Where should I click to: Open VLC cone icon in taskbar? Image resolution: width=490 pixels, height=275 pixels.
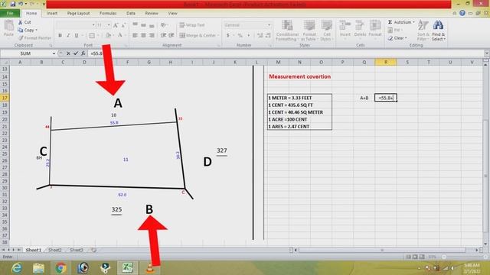150,268
